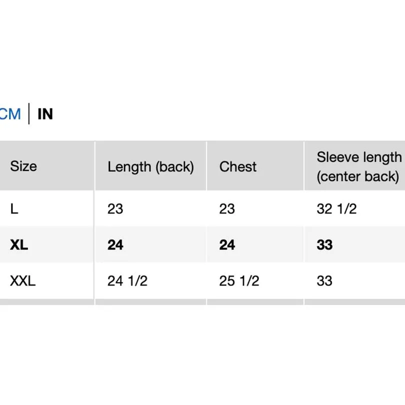Screen dimensions: 405x405
Task: Click the Chest value for size L
Action: pyautogui.click(x=227, y=208)
